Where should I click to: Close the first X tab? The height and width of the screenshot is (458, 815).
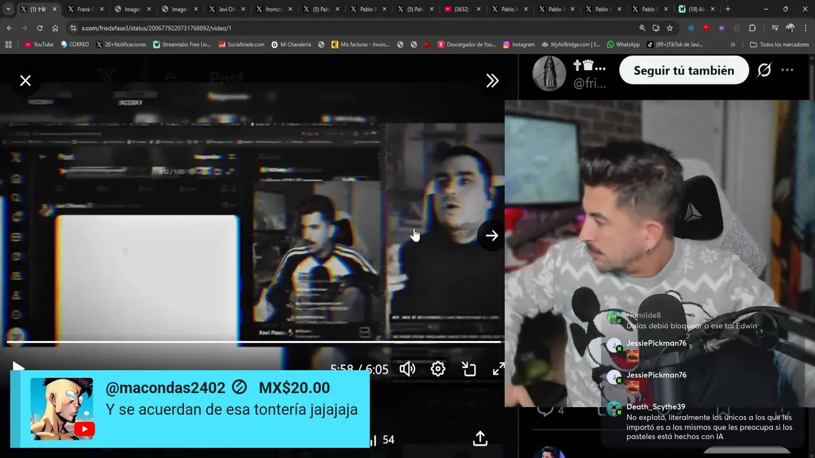point(55,10)
